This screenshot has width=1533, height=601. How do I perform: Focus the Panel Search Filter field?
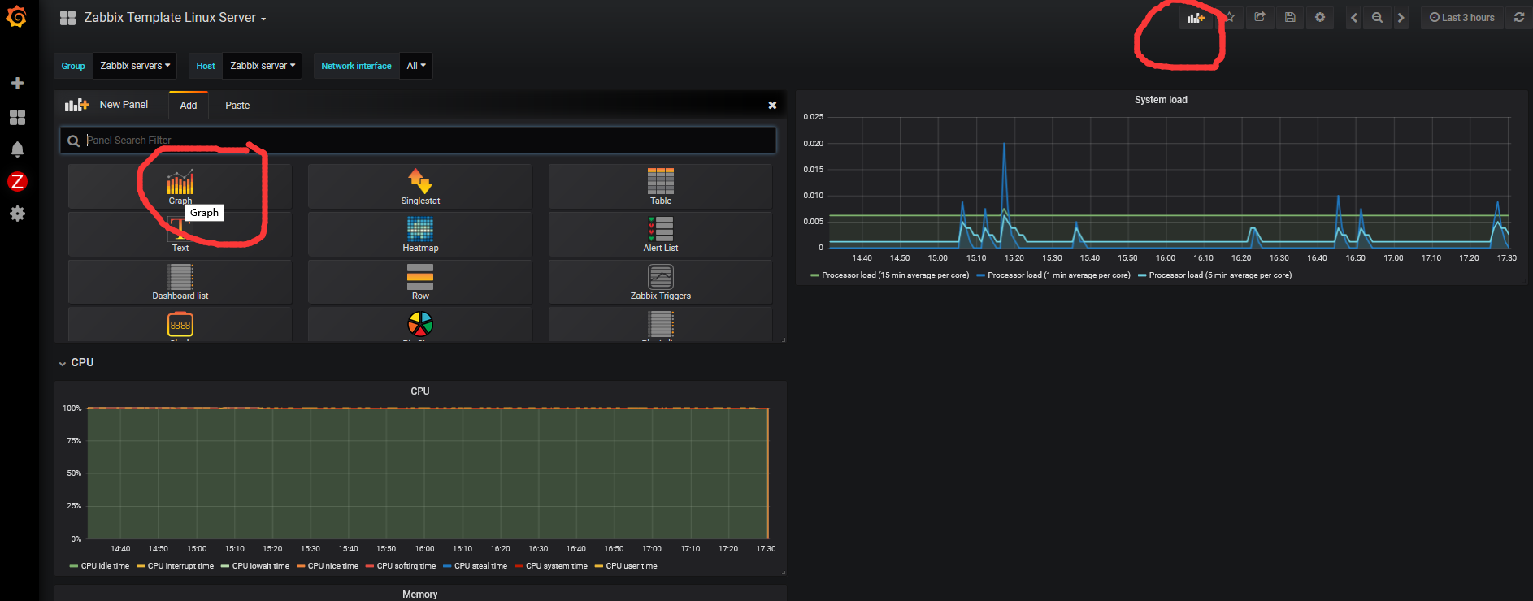pos(418,141)
